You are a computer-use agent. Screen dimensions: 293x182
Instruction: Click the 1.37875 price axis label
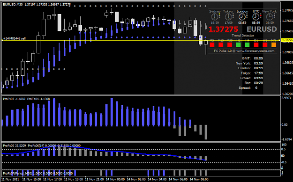point(287,10)
